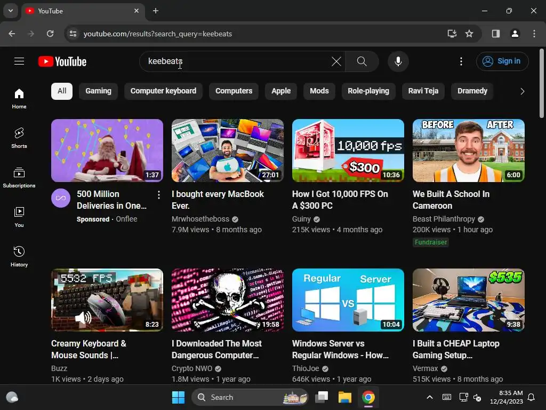Open History in the sidebar
Screen dimensions: 546x410
(19, 257)
